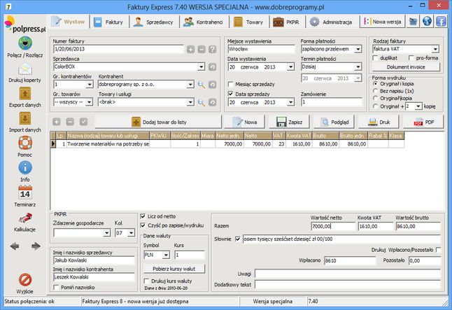Click the search magnifier beside Kontrahent
The image size is (452, 310).
pyautogui.click(x=202, y=85)
